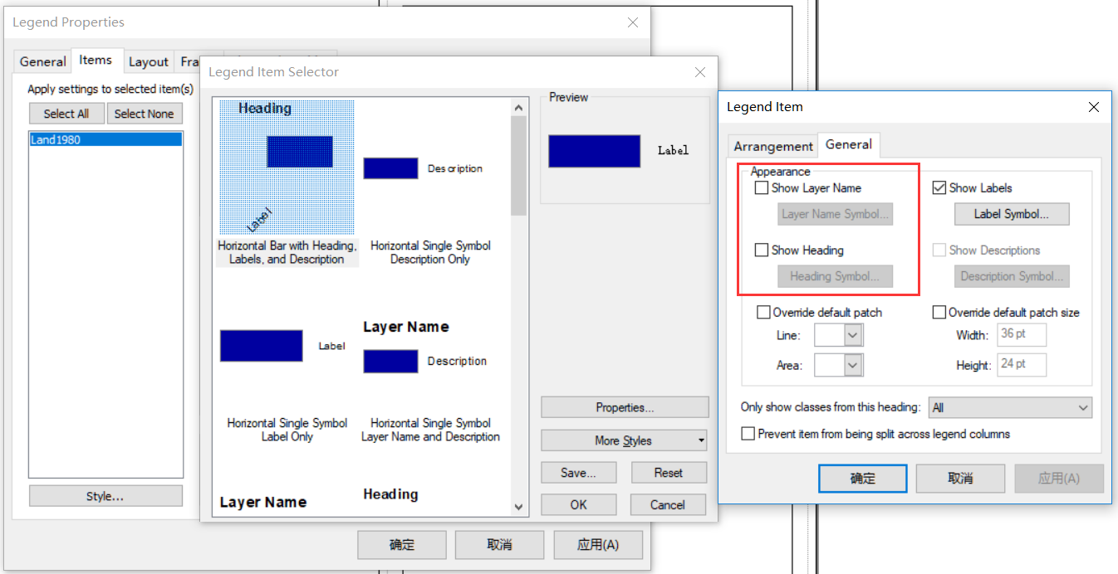
Task: Click 应用(A) in Legend Properties dialog
Action: [x=598, y=545]
